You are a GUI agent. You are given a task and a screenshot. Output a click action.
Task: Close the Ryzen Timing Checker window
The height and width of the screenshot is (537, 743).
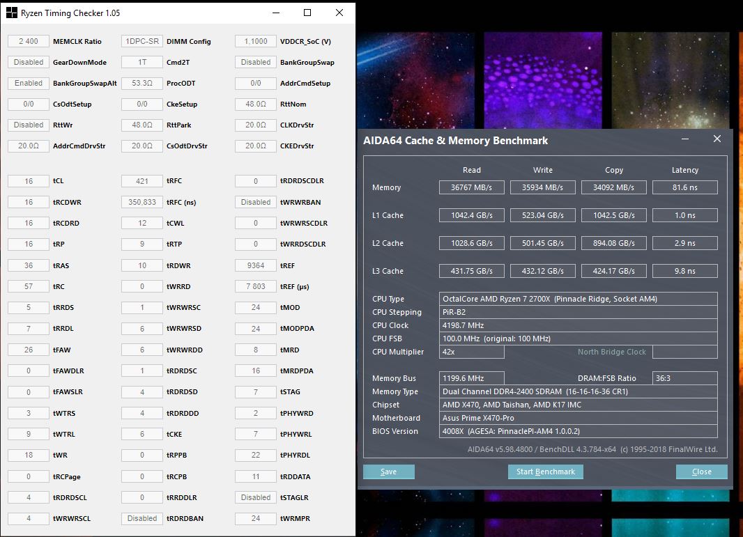coord(339,13)
